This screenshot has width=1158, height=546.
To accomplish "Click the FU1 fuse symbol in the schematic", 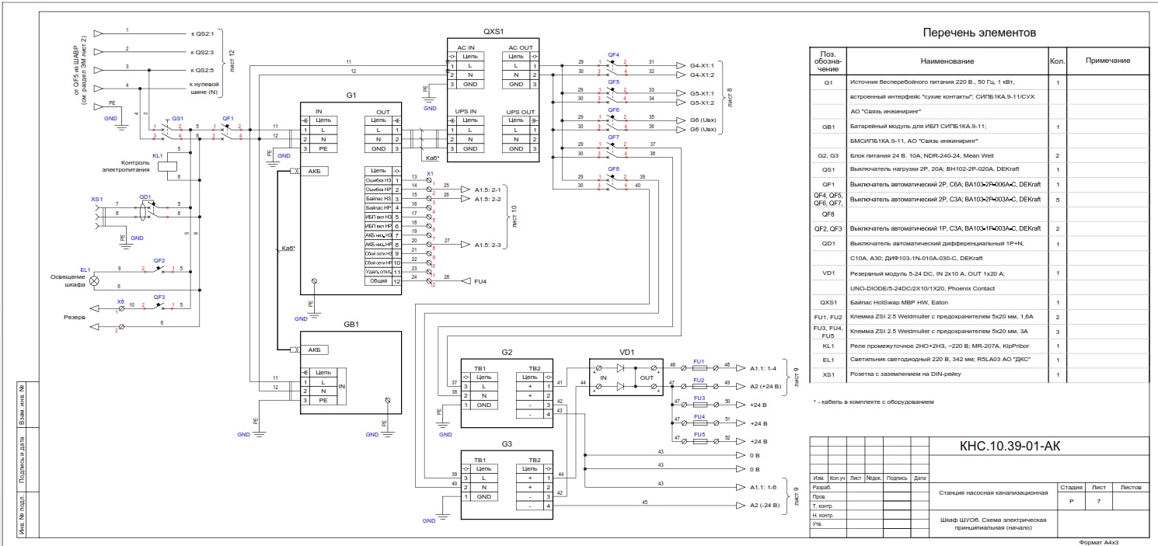I will (699, 367).
